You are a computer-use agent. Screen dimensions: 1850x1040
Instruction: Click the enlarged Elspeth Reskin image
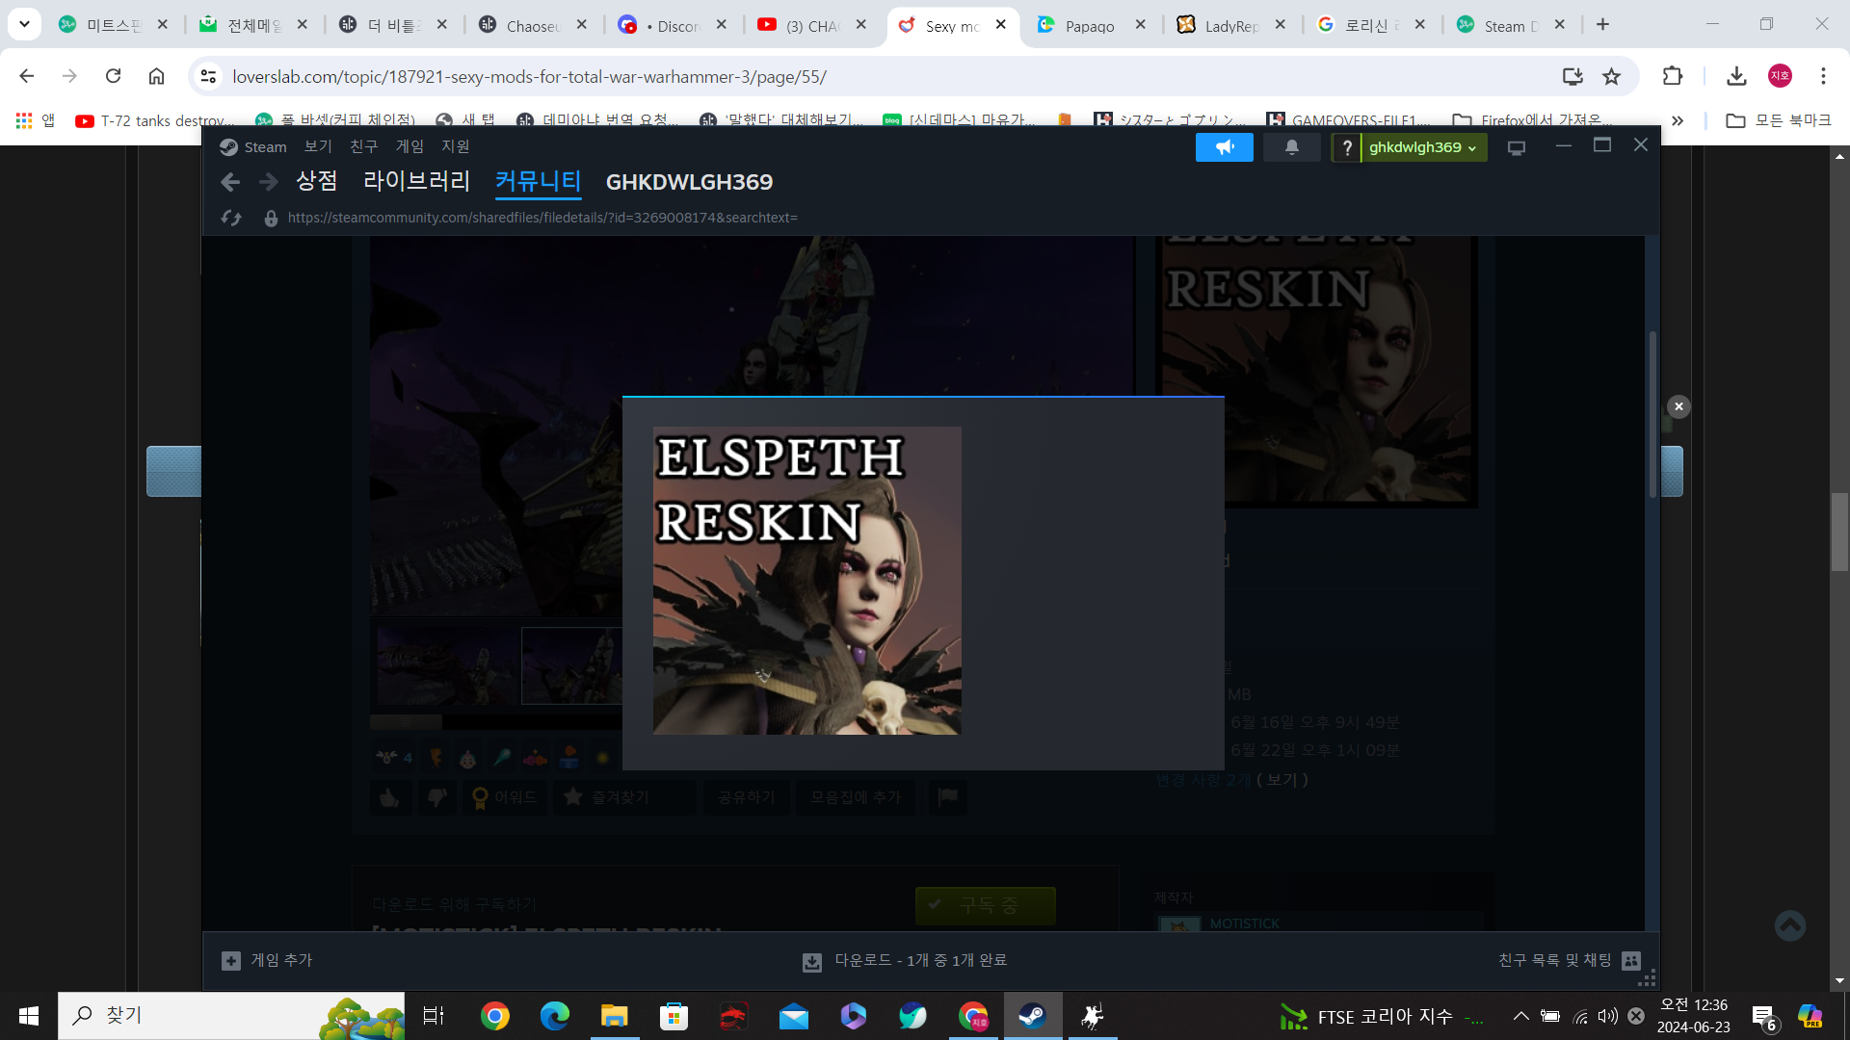click(807, 581)
